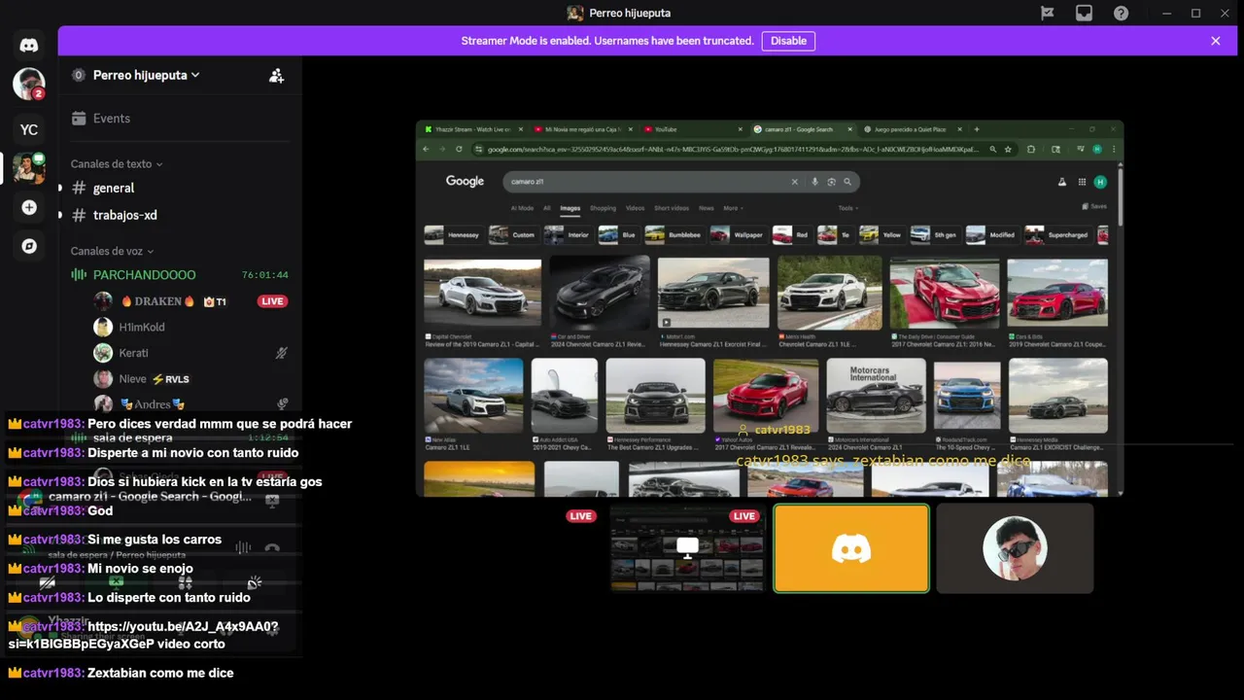Select Andres in voice channel
The height and width of the screenshot is (700, 1244).
(190, 404)
